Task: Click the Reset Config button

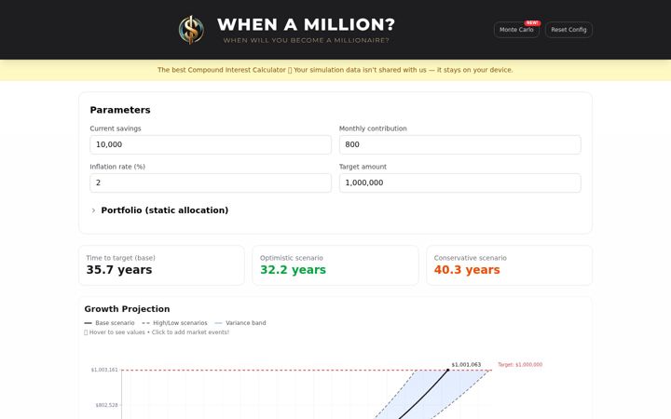Action: coord(568,30)
